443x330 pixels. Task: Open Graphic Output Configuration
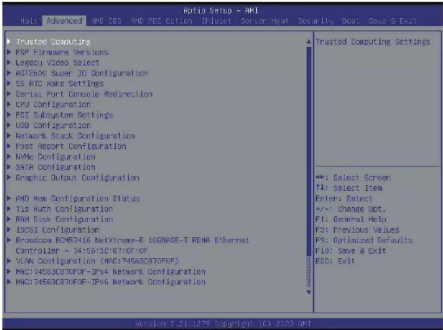77,178
